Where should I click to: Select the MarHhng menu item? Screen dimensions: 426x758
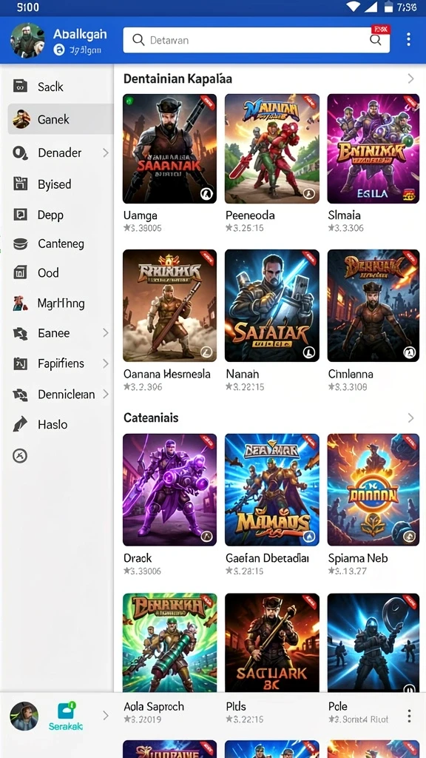pos(61,303)
